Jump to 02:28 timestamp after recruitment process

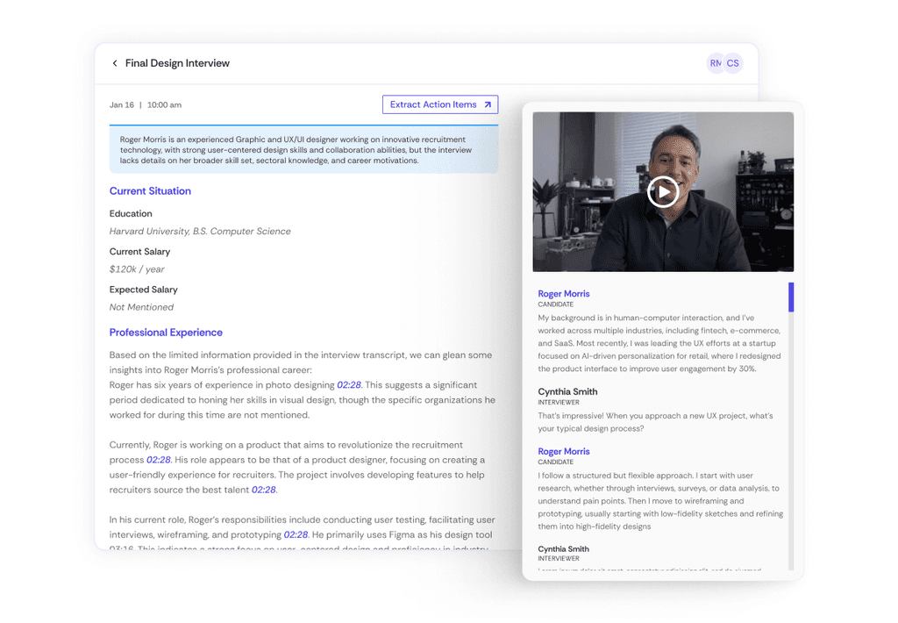(159, 460)
